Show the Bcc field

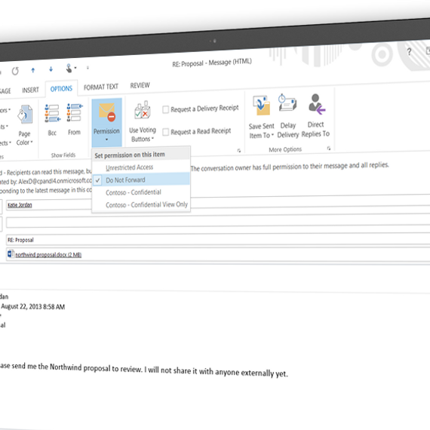pos(52,120)
